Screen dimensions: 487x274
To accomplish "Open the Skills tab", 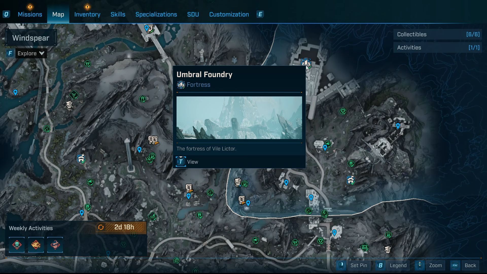I will 118,14.
